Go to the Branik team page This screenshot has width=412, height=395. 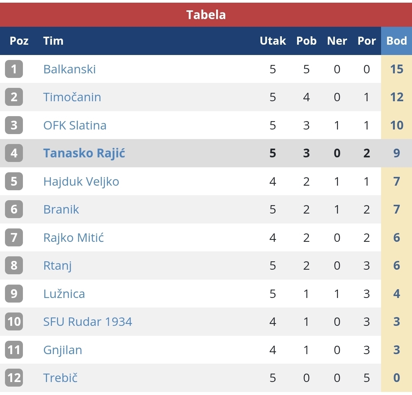point(61,209)
